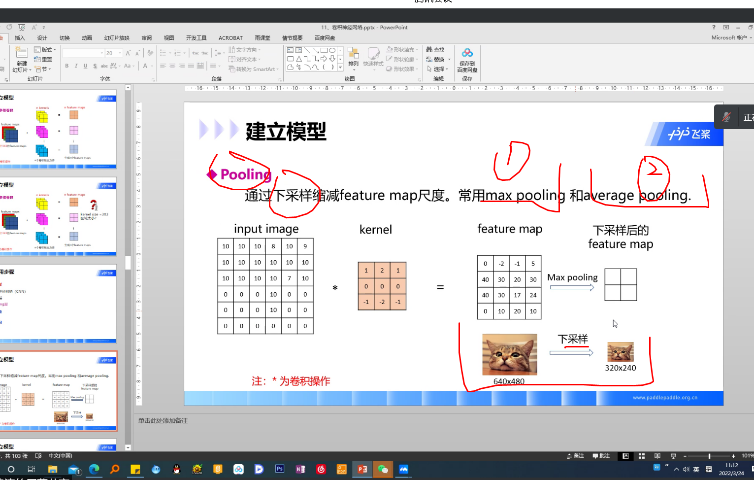This screenshot has width=754, height=480.
Task: Open the Animations (动画) tab
Action: [87, 38]
